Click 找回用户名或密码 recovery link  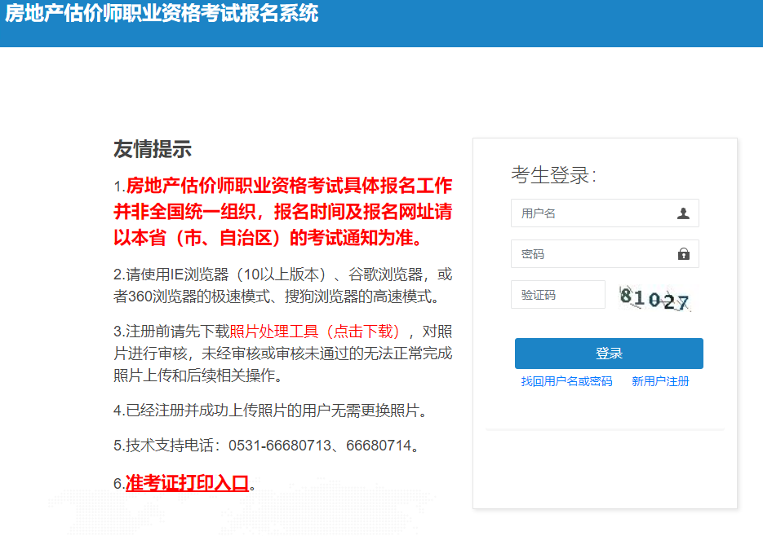tap(566, 380)
